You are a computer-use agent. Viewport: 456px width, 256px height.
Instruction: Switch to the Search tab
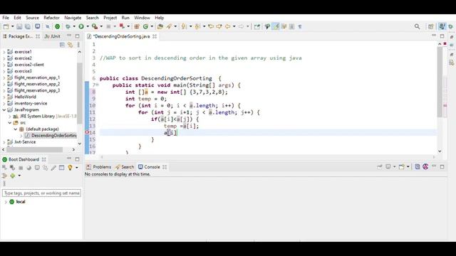(x=125, y=167)
